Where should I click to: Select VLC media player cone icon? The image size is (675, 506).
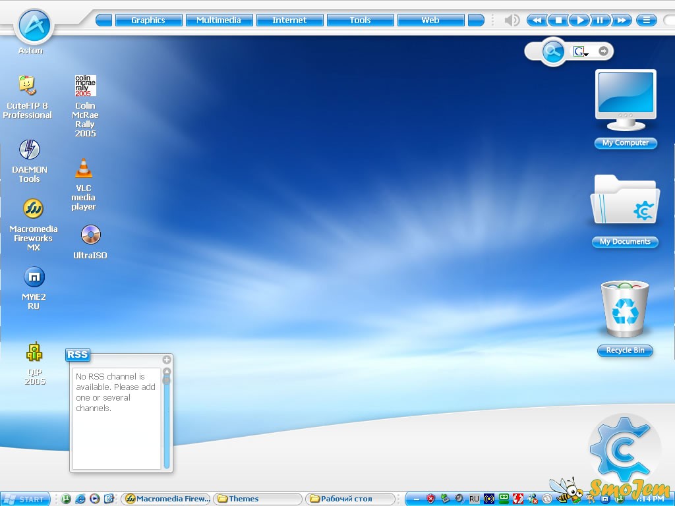coord(84,168)
